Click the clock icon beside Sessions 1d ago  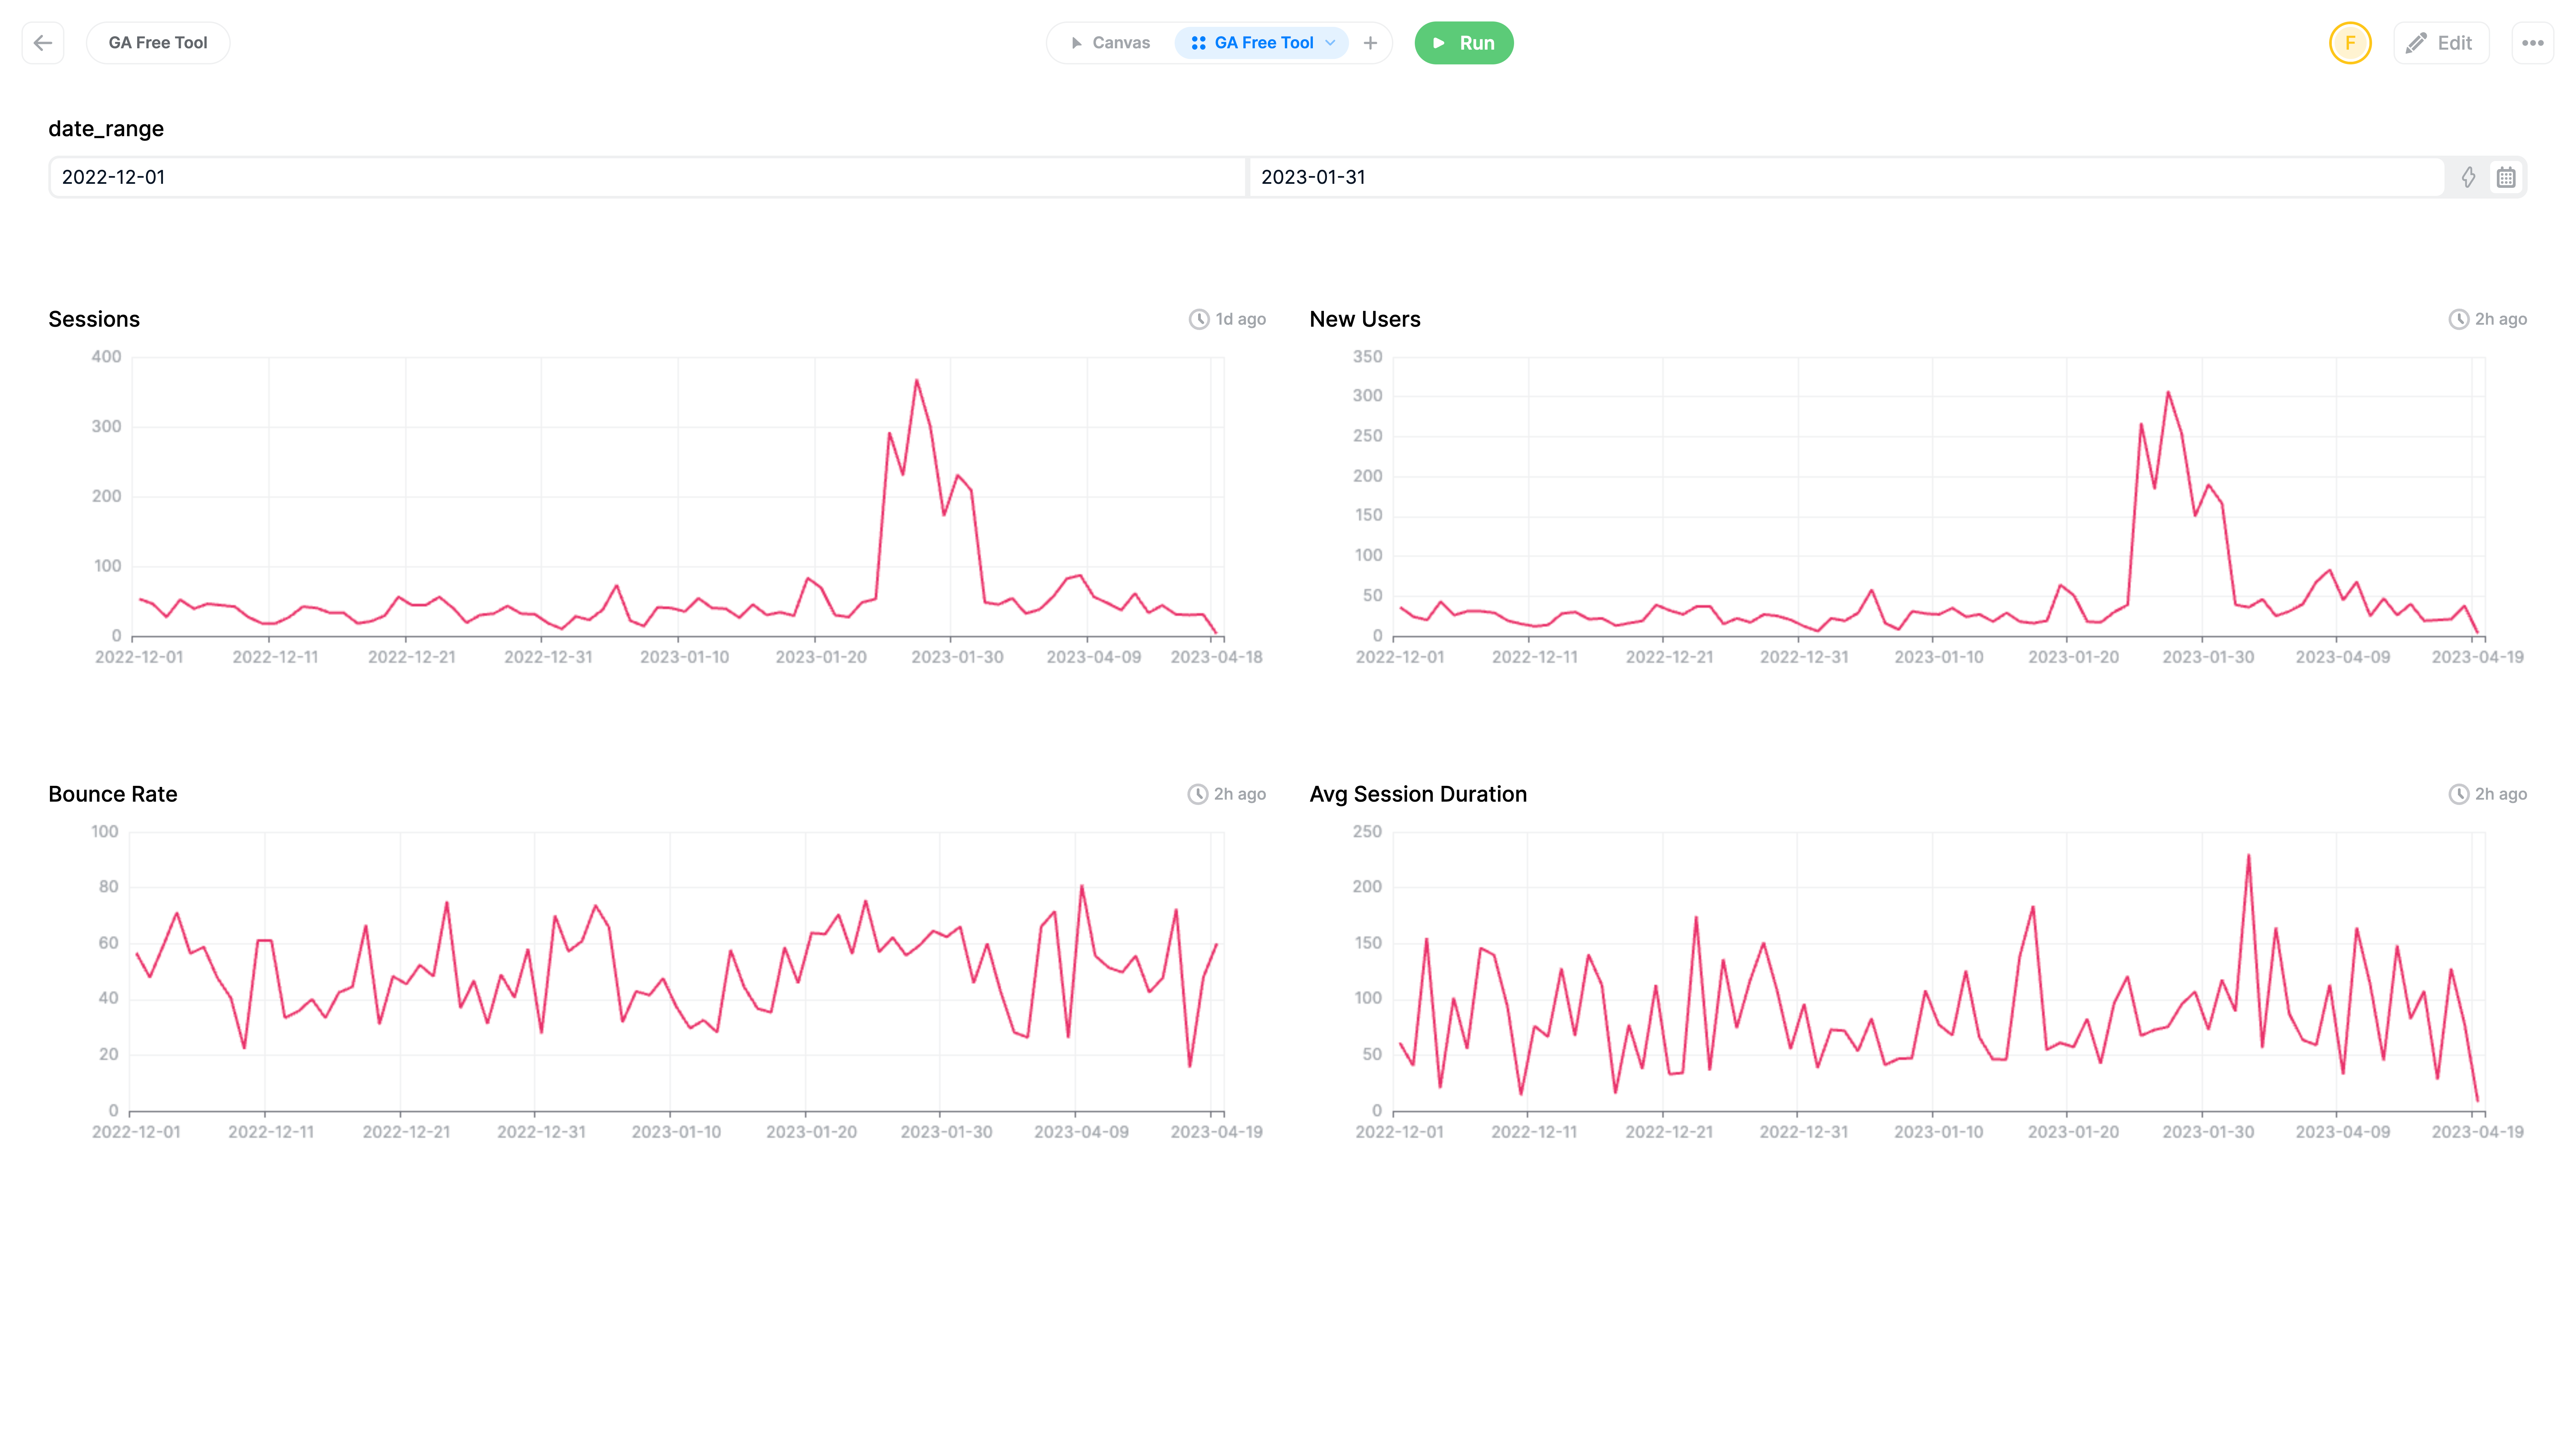[x=1199, y=319]
